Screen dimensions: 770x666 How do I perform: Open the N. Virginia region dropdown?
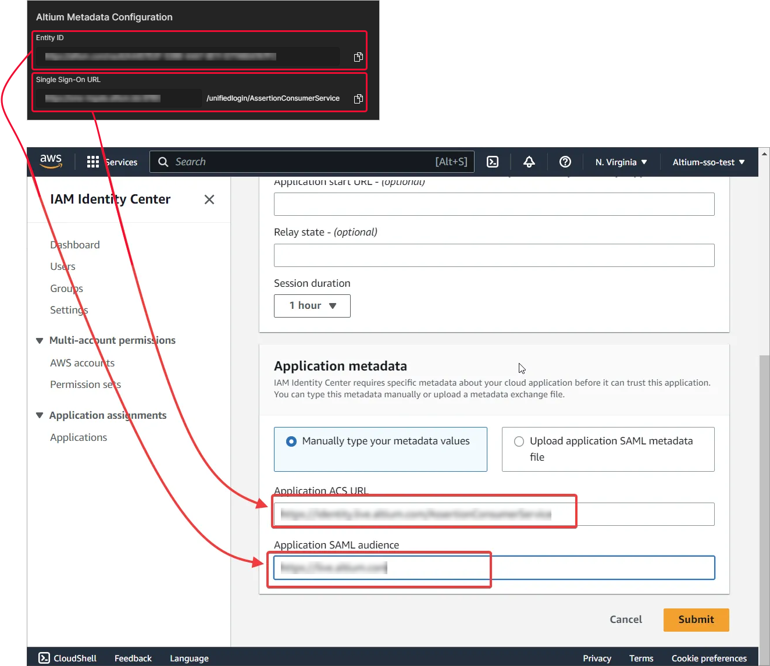point(621,162)
